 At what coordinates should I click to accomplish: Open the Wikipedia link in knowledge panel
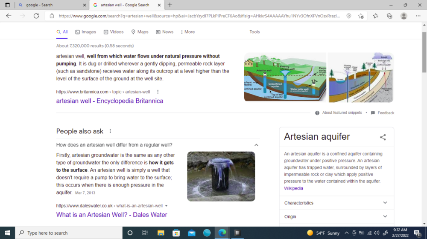click(x=294, y=188)
